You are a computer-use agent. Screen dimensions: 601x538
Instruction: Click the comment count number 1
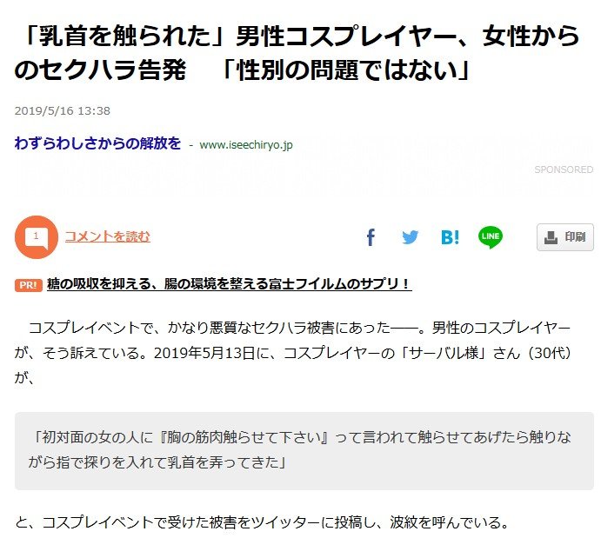(36, 236)
